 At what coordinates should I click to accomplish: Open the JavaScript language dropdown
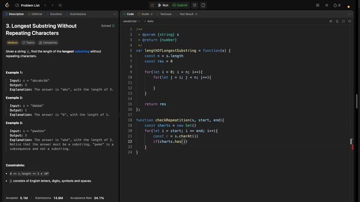131,21
